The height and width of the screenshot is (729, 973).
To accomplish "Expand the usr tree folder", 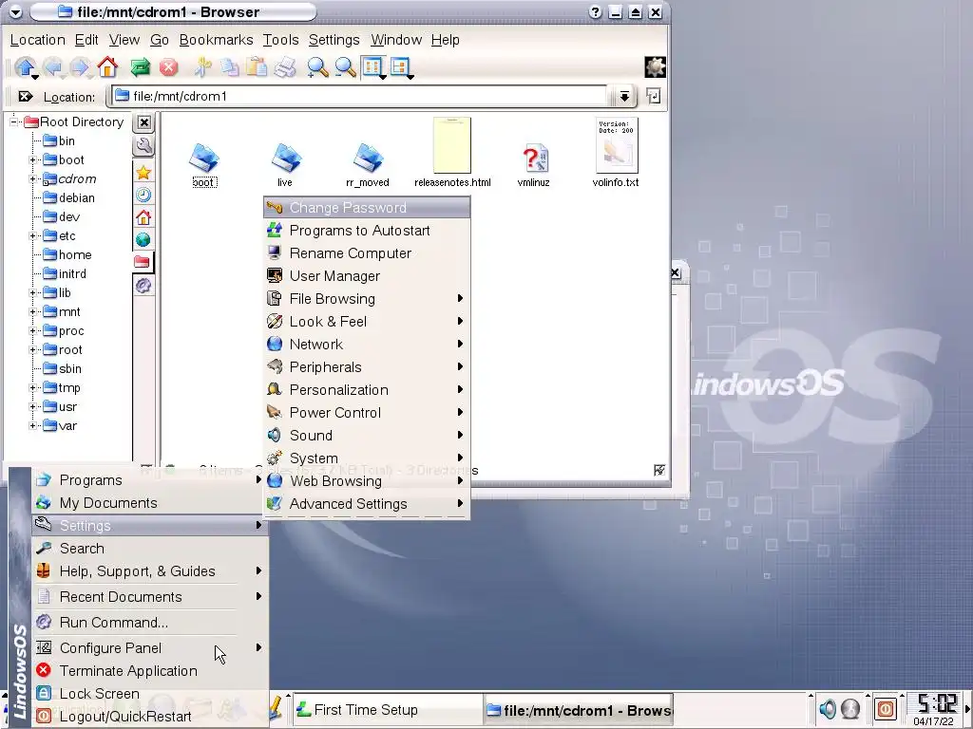I will (x=33, y=407).
